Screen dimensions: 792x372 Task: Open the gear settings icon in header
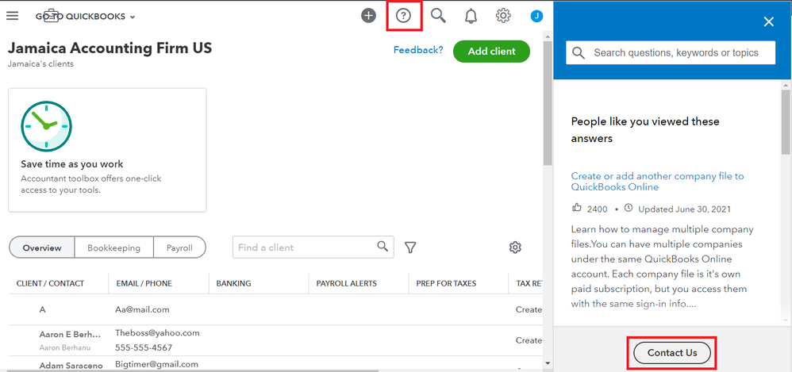point(503,16)
